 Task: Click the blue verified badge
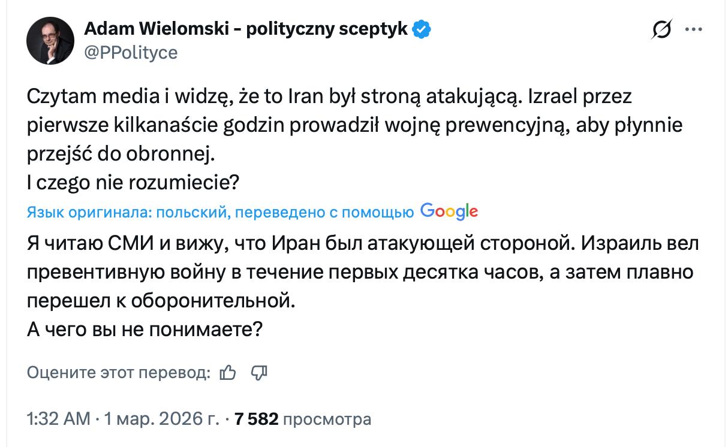click(x=422, y=29)
